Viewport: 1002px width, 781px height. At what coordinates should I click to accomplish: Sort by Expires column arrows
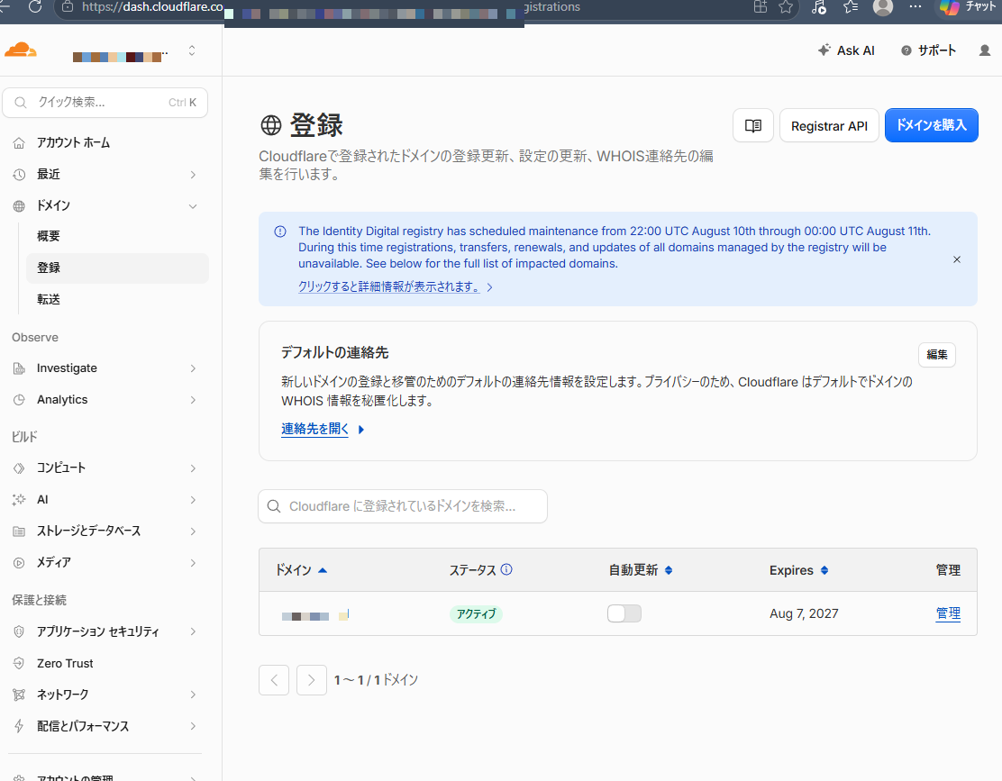[x=824, y=570]
